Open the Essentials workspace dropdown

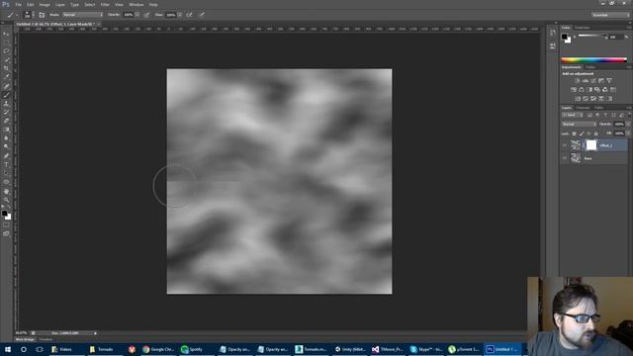pyautogui.click(x=610, y=15)
